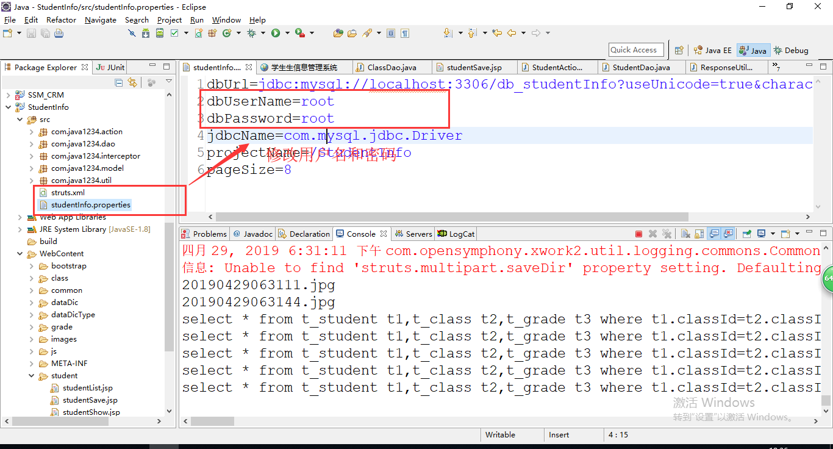Switch to studentSave.jsp editor tab
This screenshot has width=833, height=449.
pos(474,67)
